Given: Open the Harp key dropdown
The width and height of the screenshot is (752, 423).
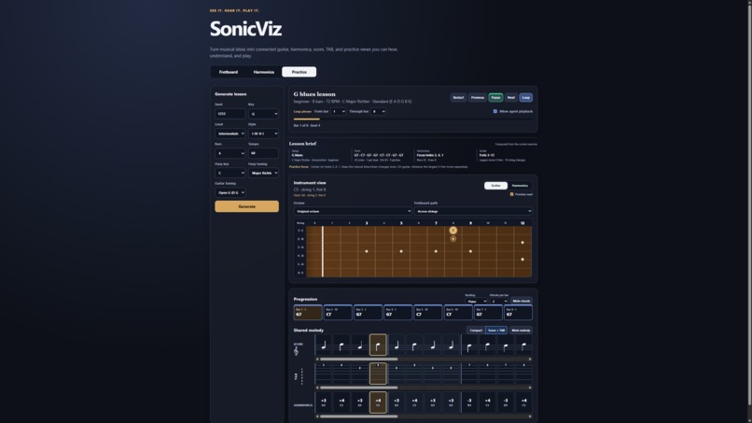Looking at the screenshot, I should click(x=230, y=173).
